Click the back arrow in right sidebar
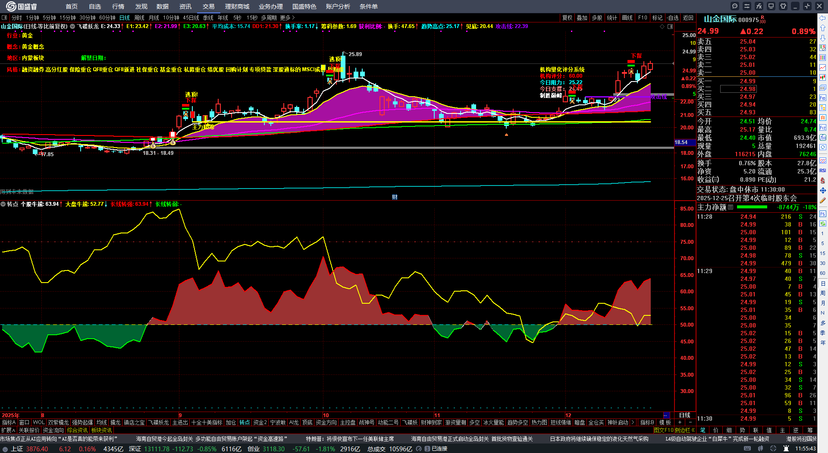Screen dimensions: 828x453 click(x=823, y=18)
